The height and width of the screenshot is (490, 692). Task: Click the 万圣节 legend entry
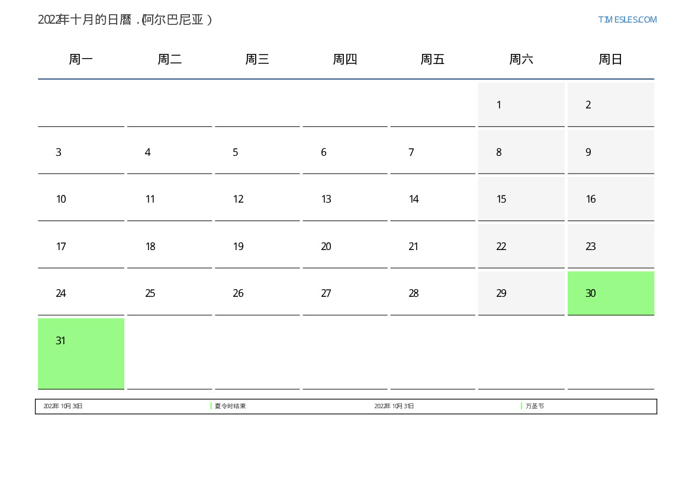point(535,406)
